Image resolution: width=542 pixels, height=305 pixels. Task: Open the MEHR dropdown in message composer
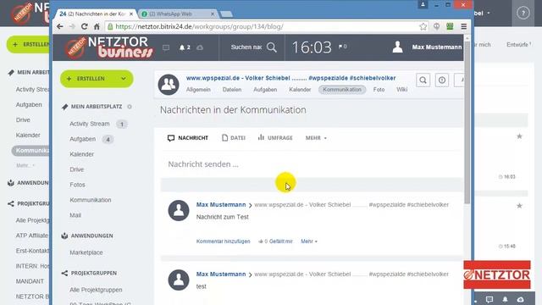pyautogui.click(x=316, y=138)
